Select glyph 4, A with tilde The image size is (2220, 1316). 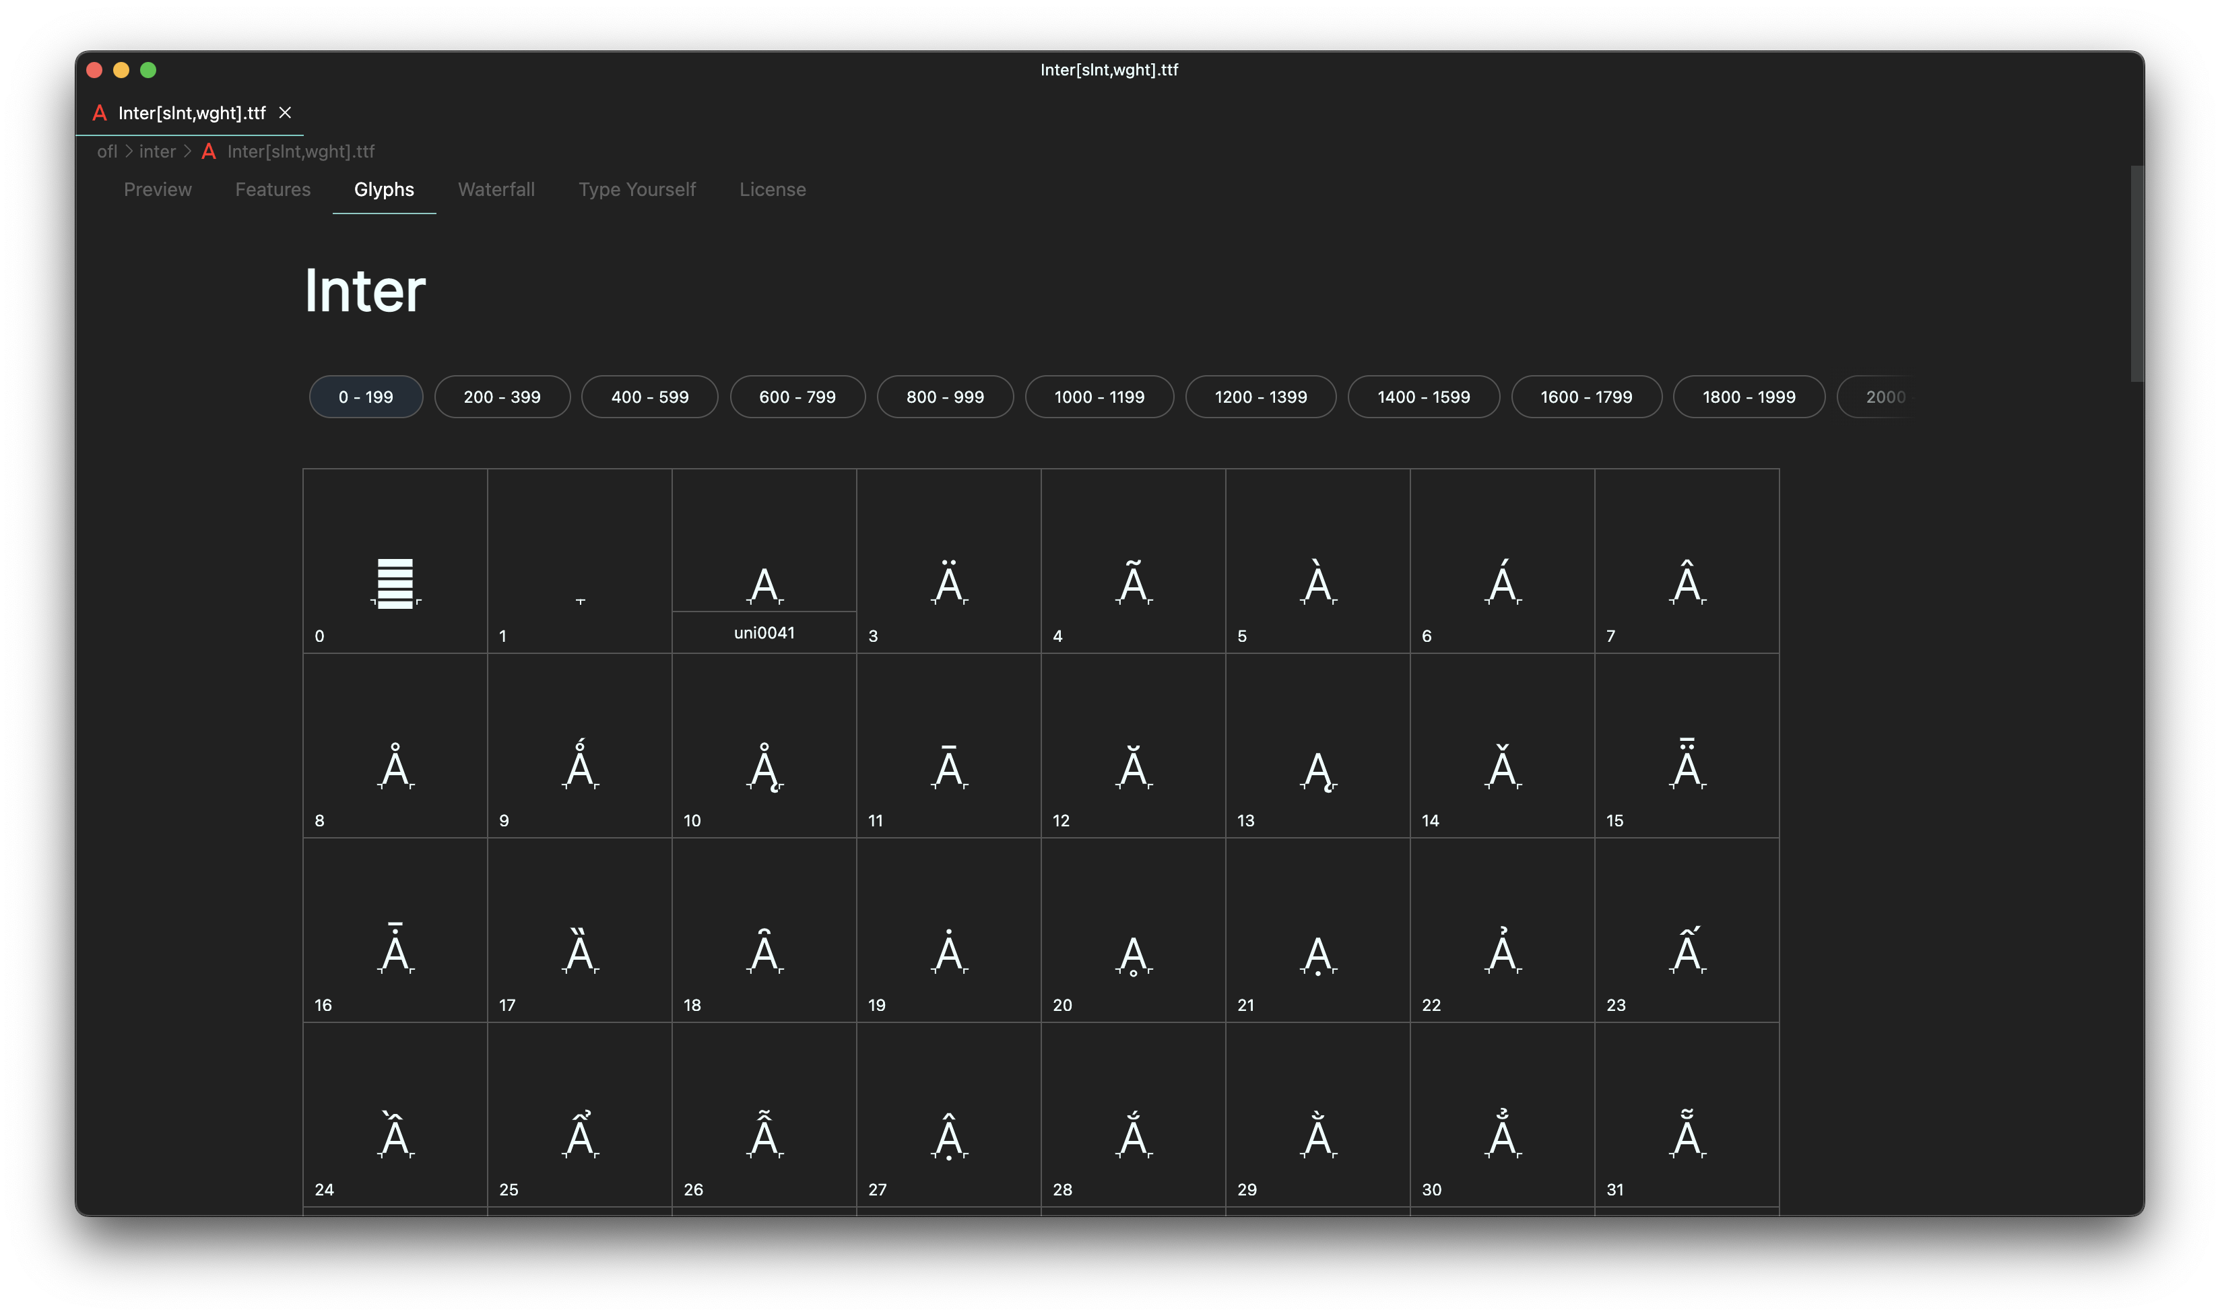point(1133,561)
